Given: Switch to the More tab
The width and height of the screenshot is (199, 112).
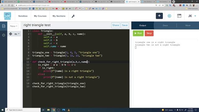Looking at the screenshot, I should point(188,26).
